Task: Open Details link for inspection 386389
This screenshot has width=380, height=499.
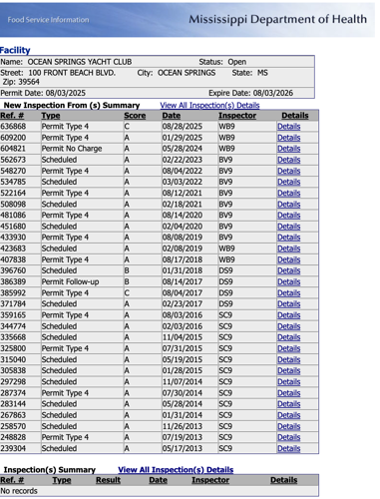Action: pyautogui.click(x=288, y=281)
